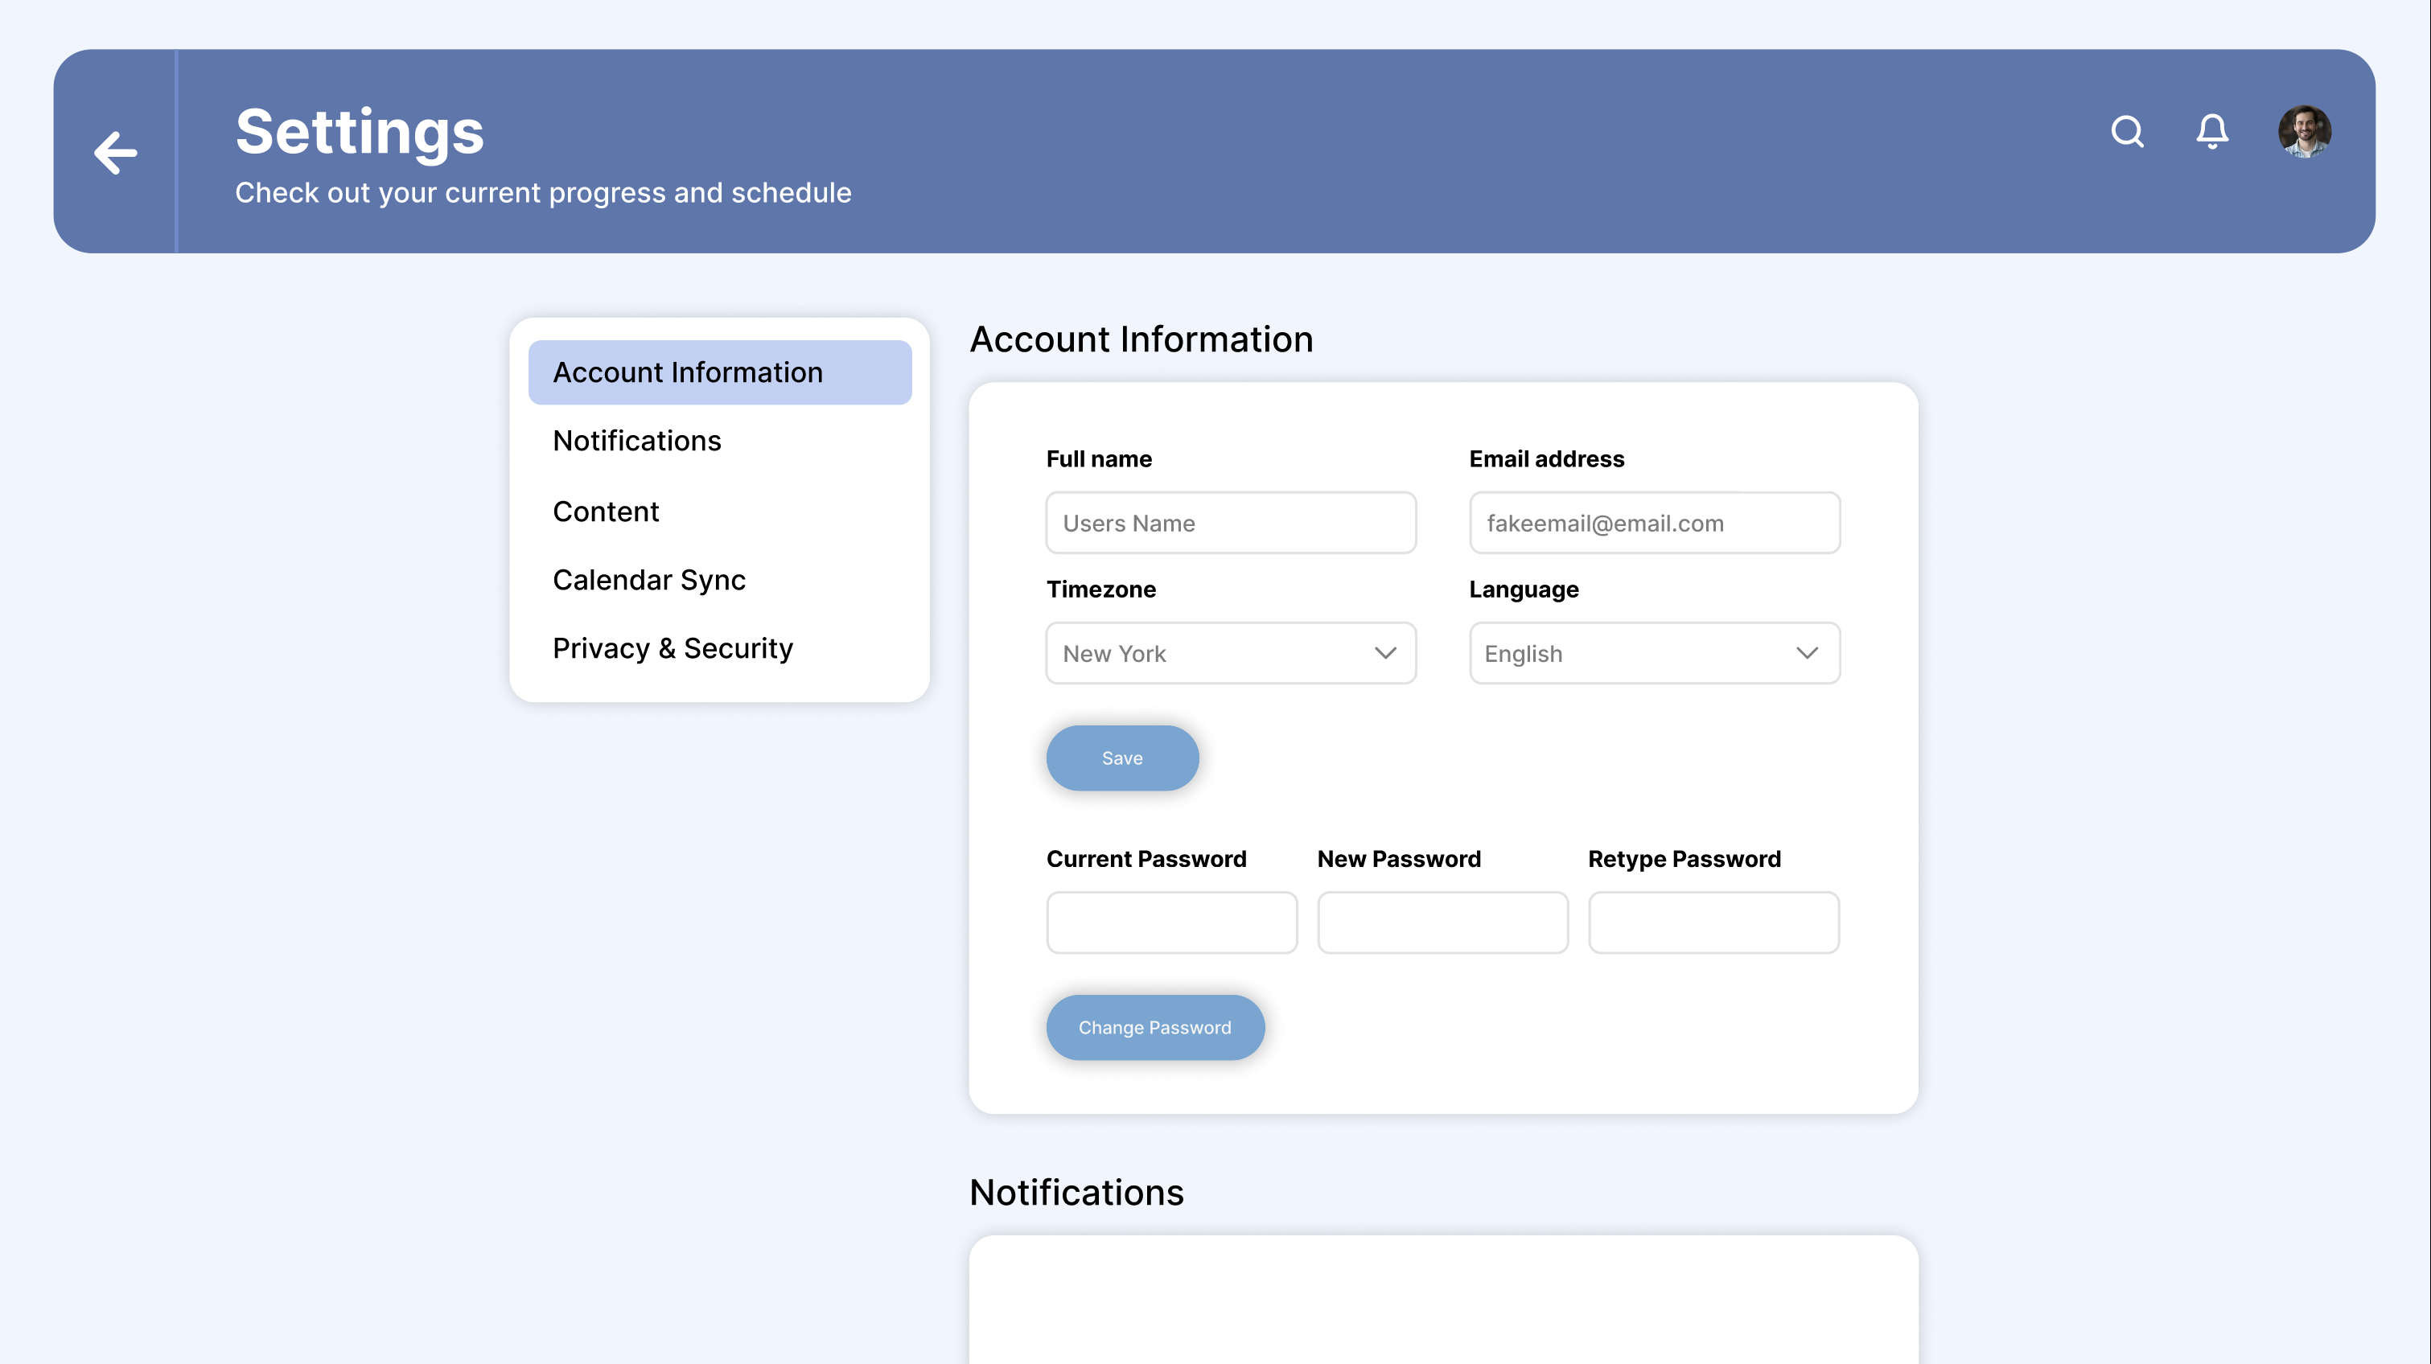Open Privacy & Security settings

(672, 648)
